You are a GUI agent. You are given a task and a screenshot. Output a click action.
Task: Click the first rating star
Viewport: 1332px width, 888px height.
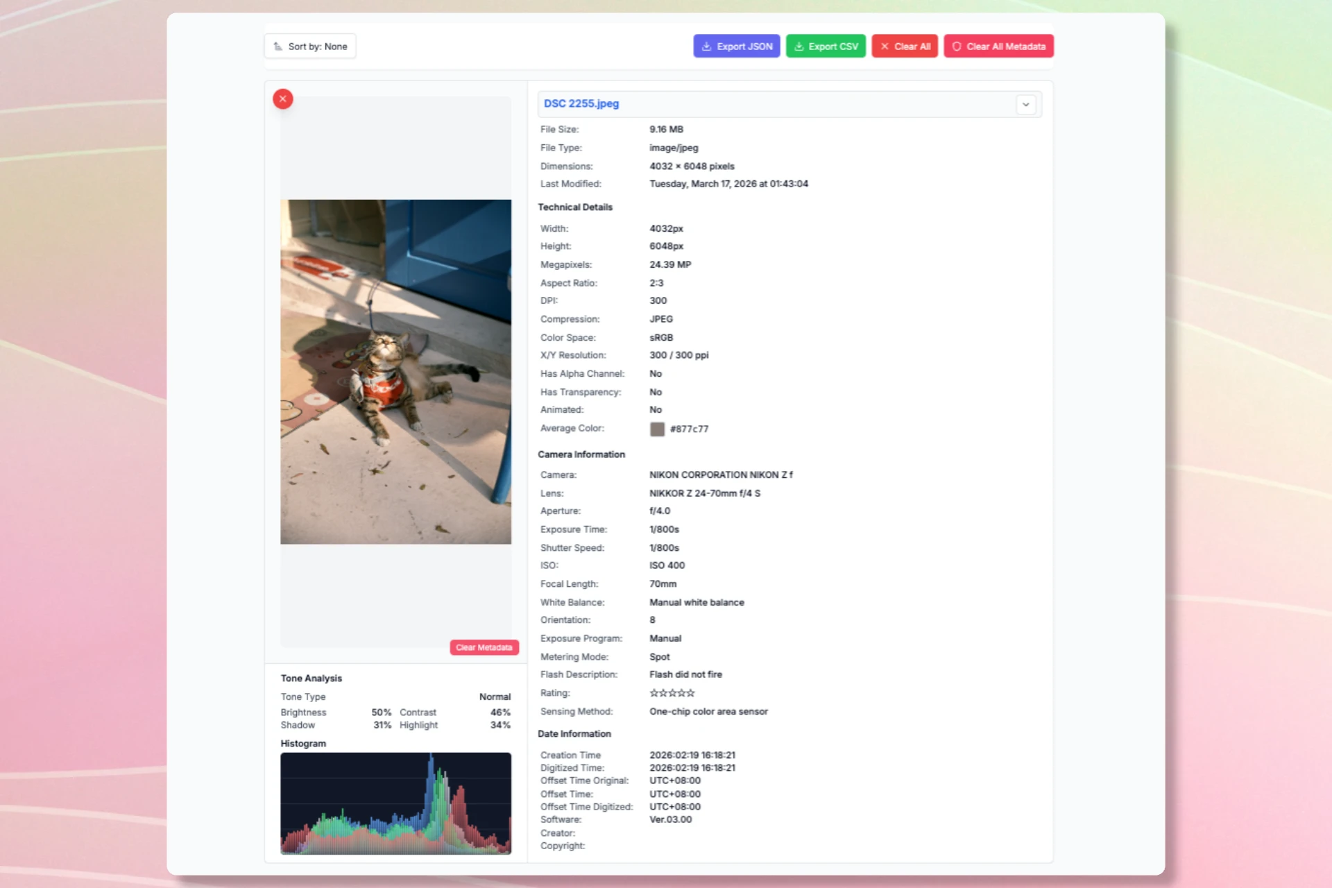(653, 692)
